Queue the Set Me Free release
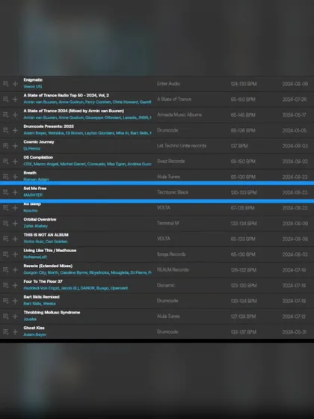314x419 pixels. (6, 192)
